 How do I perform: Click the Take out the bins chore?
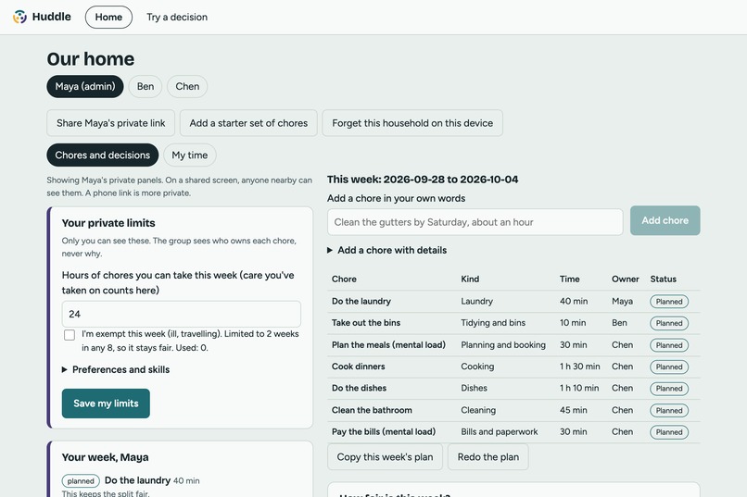tap(366, 322)
